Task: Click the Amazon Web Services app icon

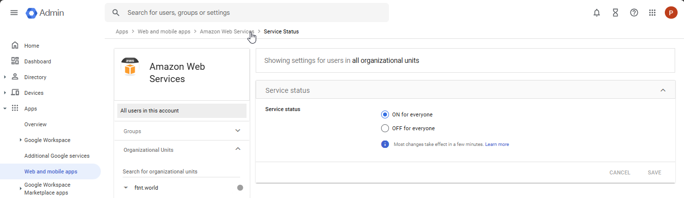Action: point(130,67)
